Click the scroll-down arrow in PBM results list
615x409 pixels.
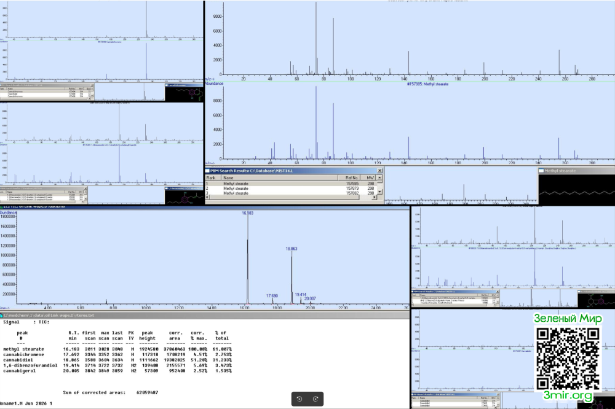coord(379,192)
